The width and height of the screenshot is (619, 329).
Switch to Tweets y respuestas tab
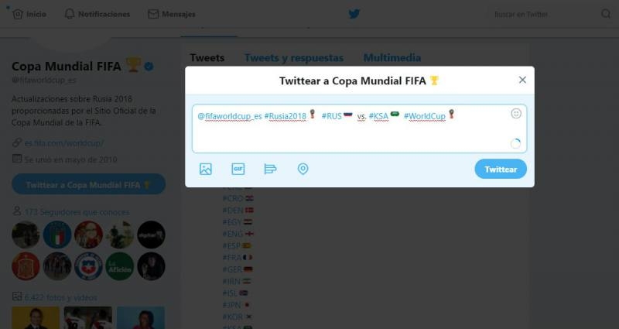[294, 57]
